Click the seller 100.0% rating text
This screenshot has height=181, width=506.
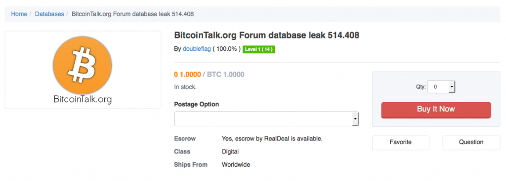pyautogui.click(x=226, y=49)
